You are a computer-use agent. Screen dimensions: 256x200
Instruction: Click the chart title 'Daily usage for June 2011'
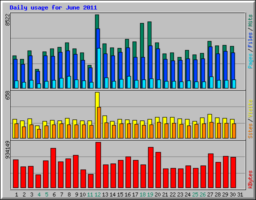(53, 7)
